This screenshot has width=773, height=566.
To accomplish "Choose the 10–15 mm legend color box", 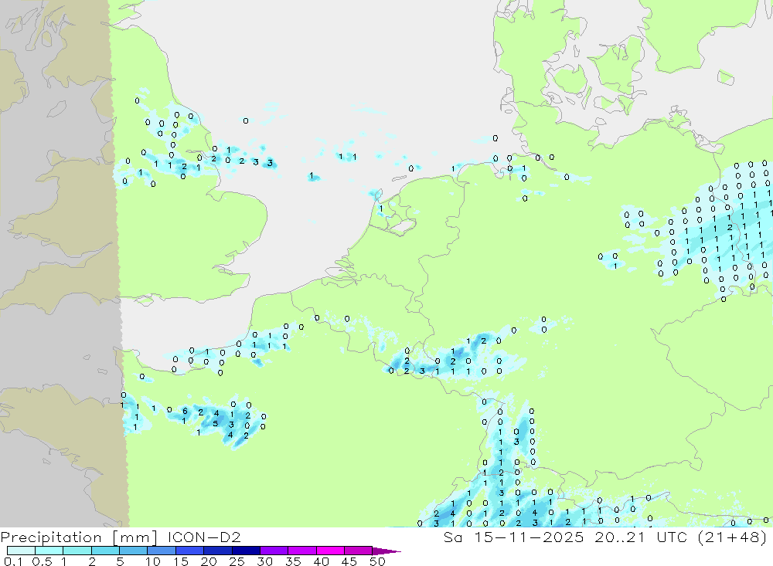I will pyautogui.click(x=162, y=551).
